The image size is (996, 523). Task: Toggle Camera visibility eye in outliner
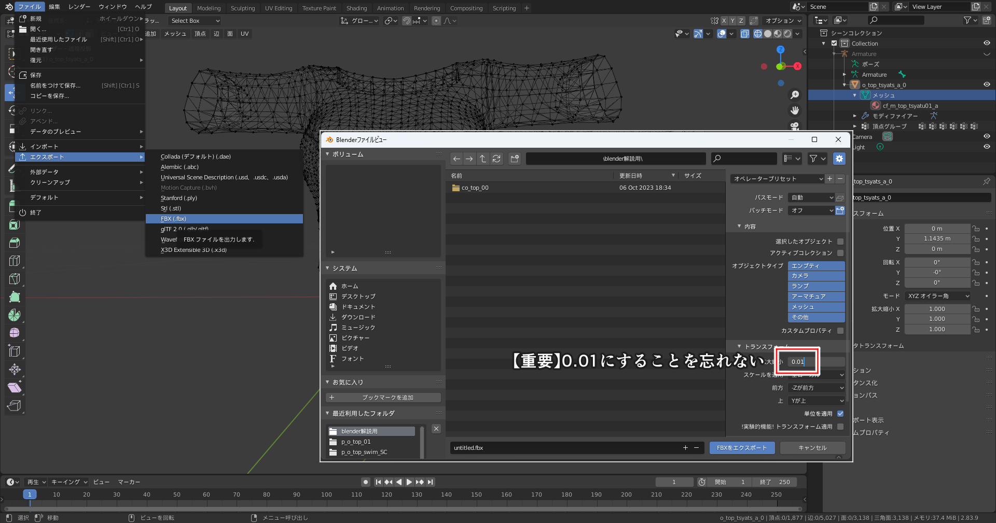click(987, 136)
